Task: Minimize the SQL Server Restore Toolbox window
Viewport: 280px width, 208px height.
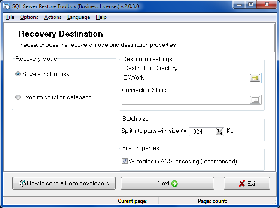Action: point(239,5)
